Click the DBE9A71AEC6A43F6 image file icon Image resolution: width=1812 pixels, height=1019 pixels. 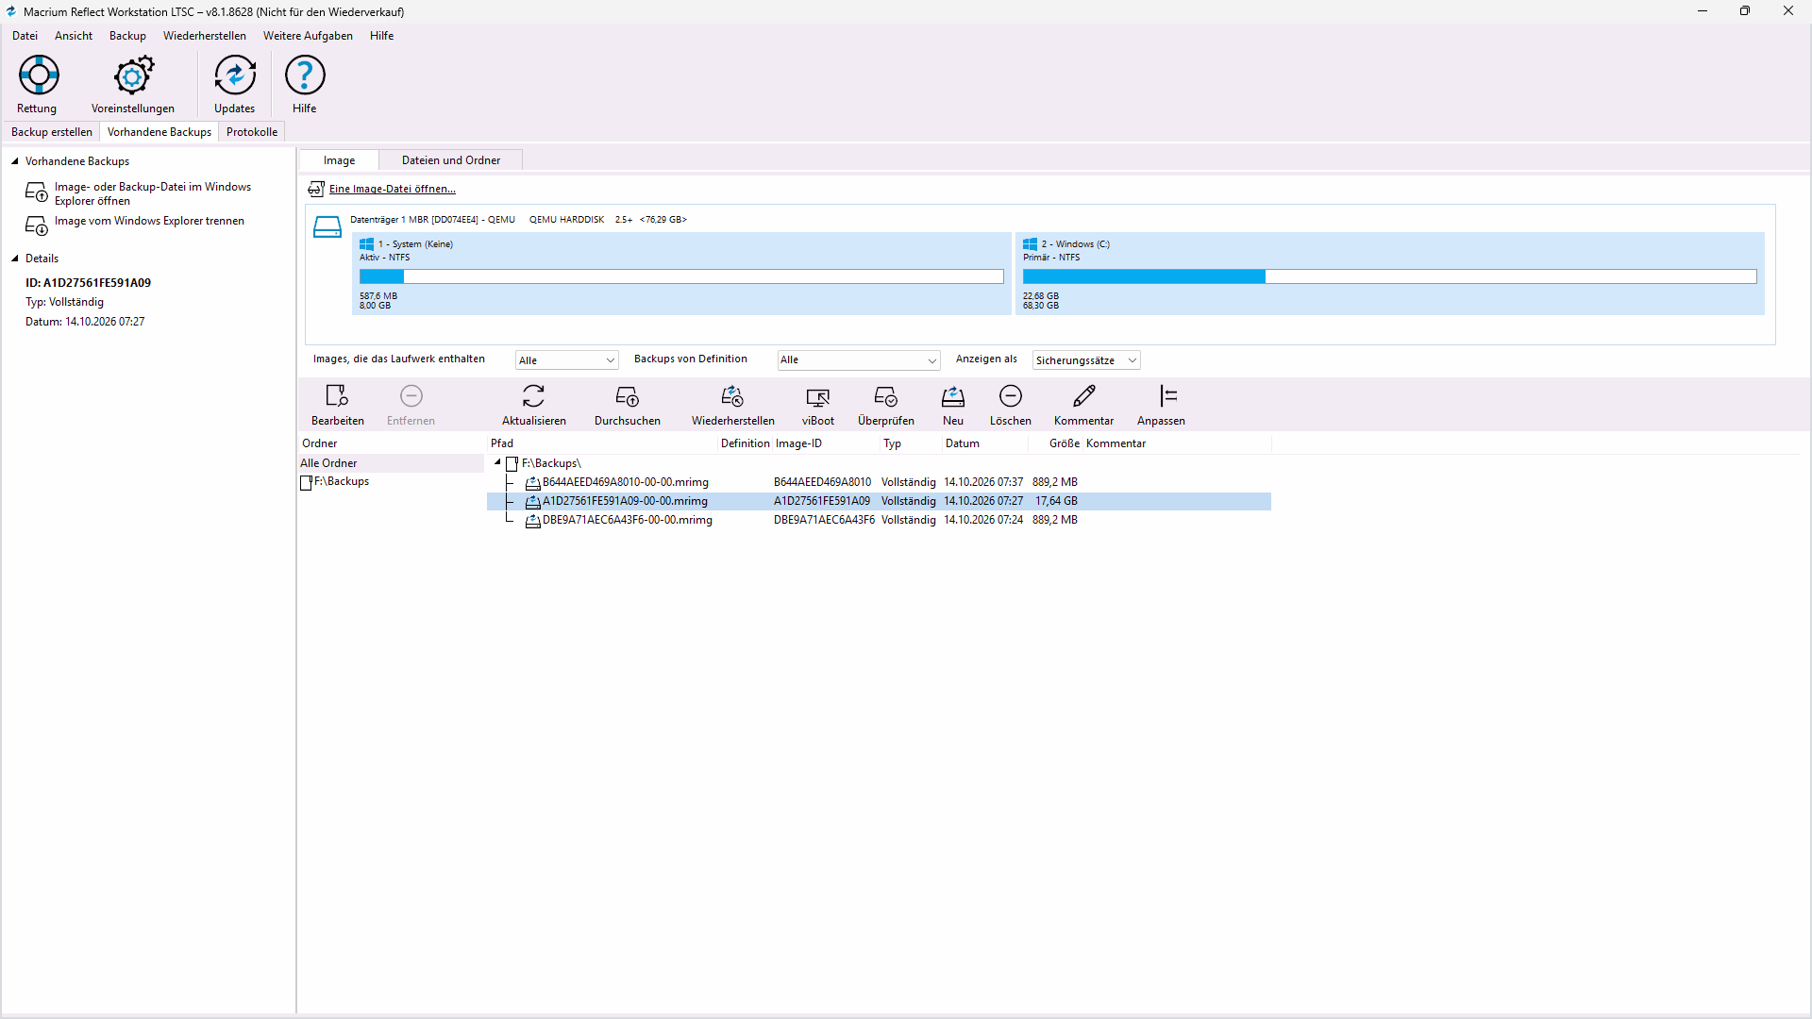533,520
